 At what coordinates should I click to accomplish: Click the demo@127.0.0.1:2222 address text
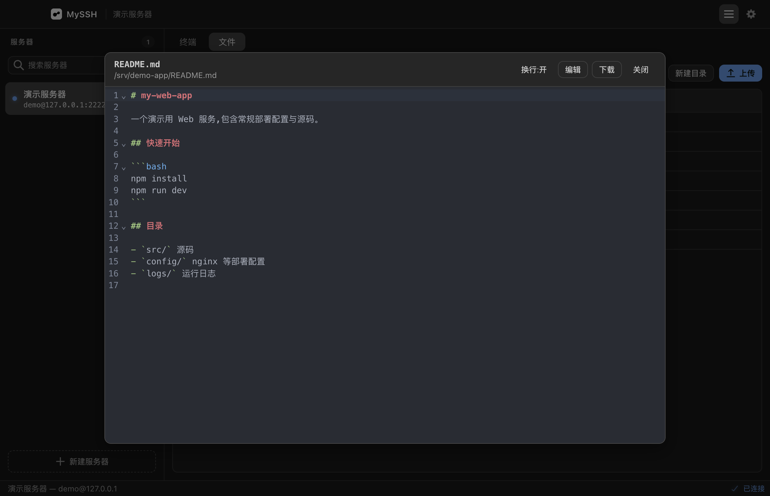coord(64,105)
